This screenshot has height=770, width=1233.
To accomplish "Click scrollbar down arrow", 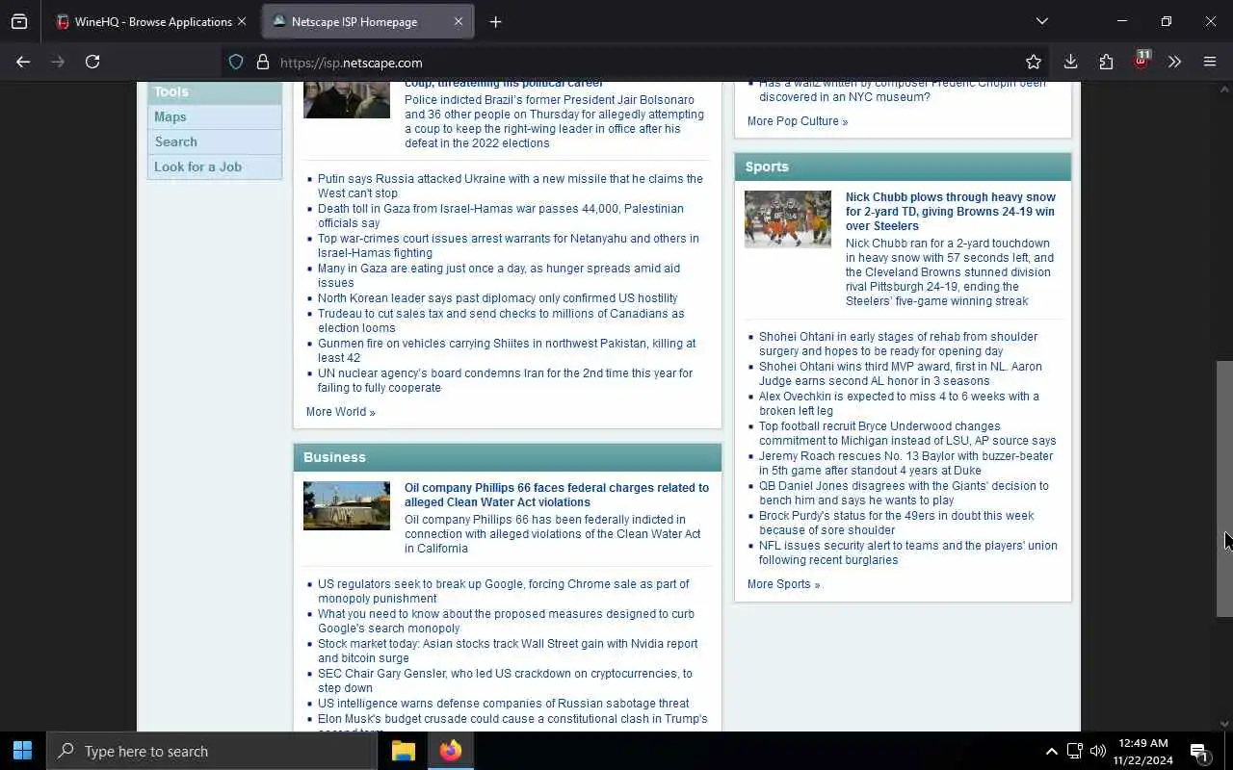I will 1224,724.
